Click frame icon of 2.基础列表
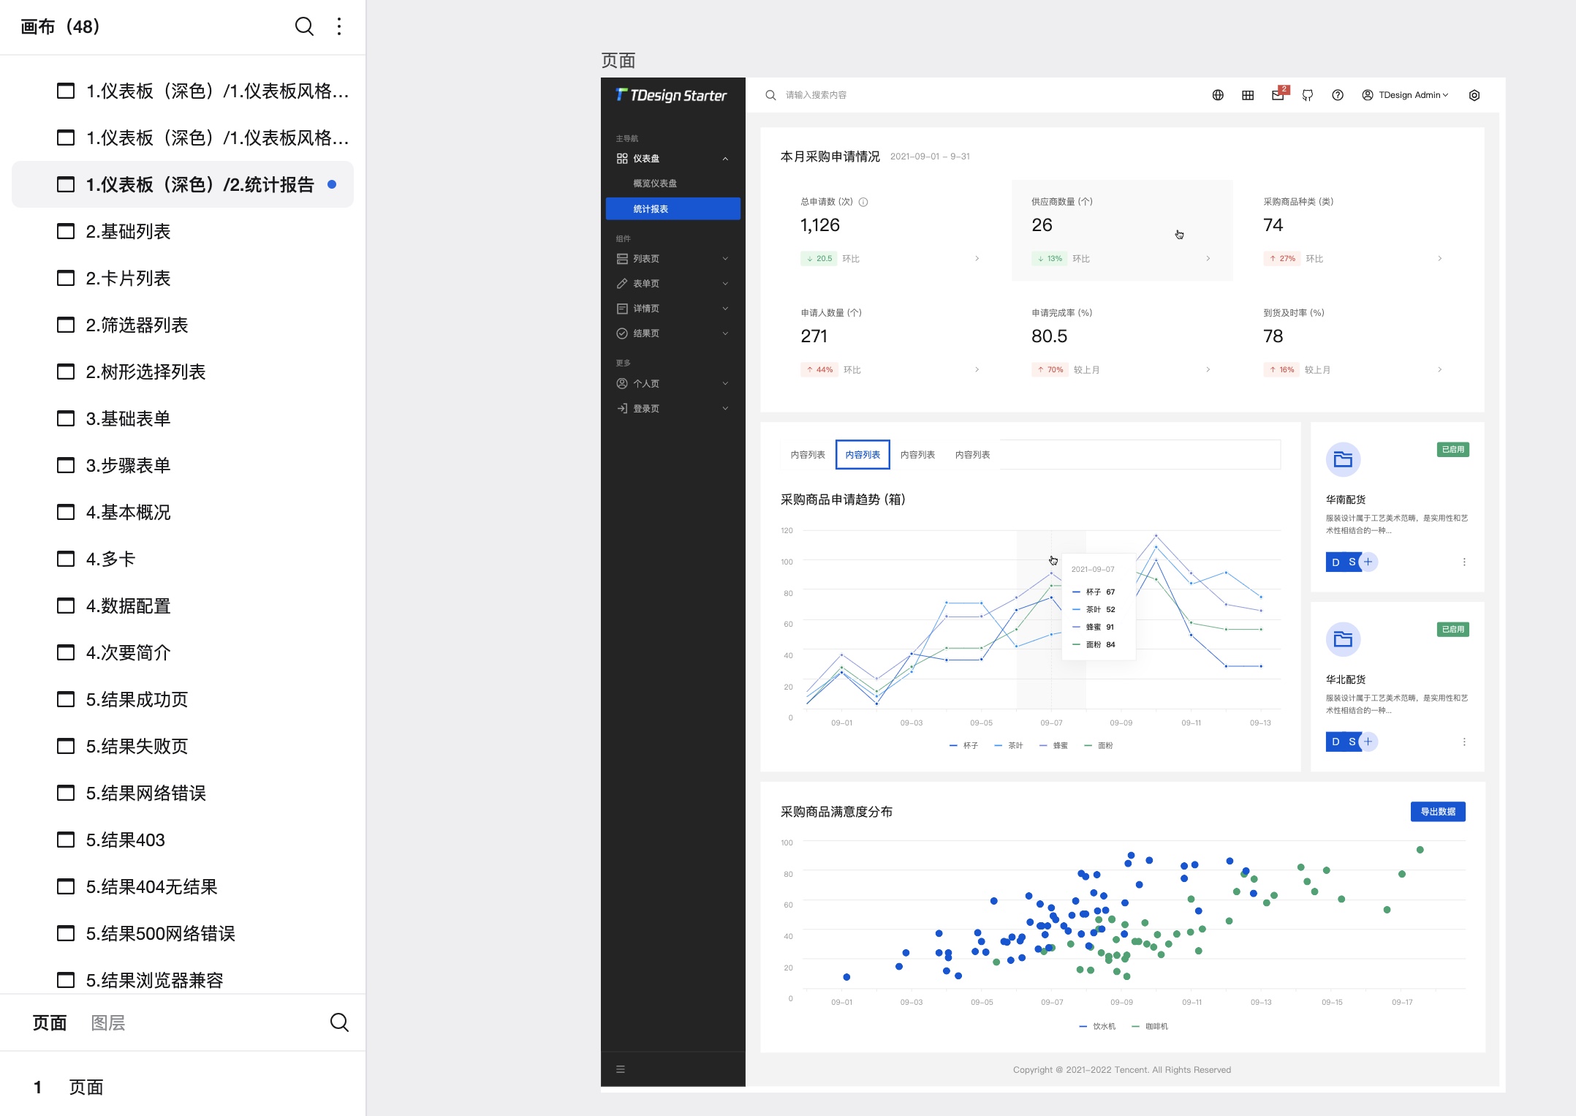The width and height of the screenshot is (1576, 1116). point(66,231)
